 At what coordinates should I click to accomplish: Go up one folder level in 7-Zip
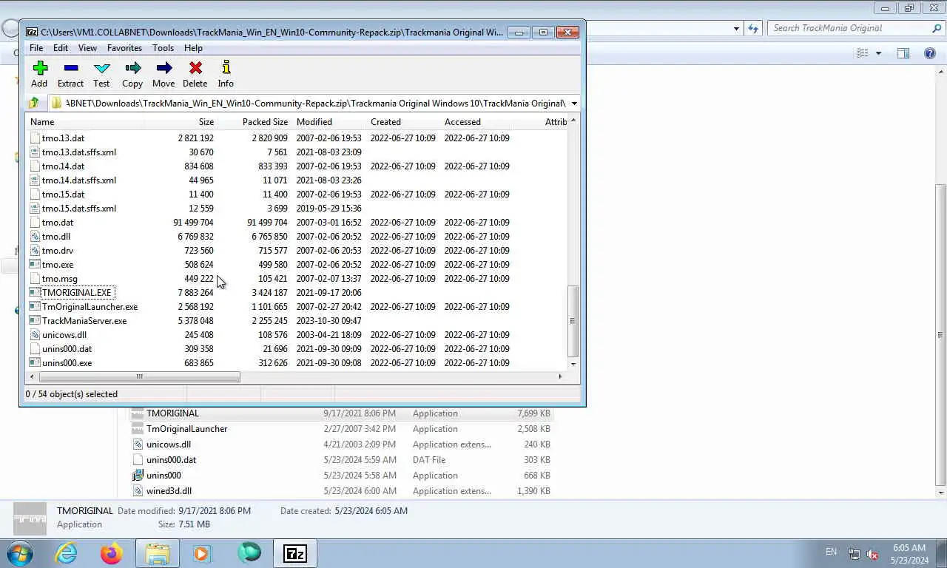point(34,103)
